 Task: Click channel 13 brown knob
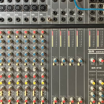18,88
